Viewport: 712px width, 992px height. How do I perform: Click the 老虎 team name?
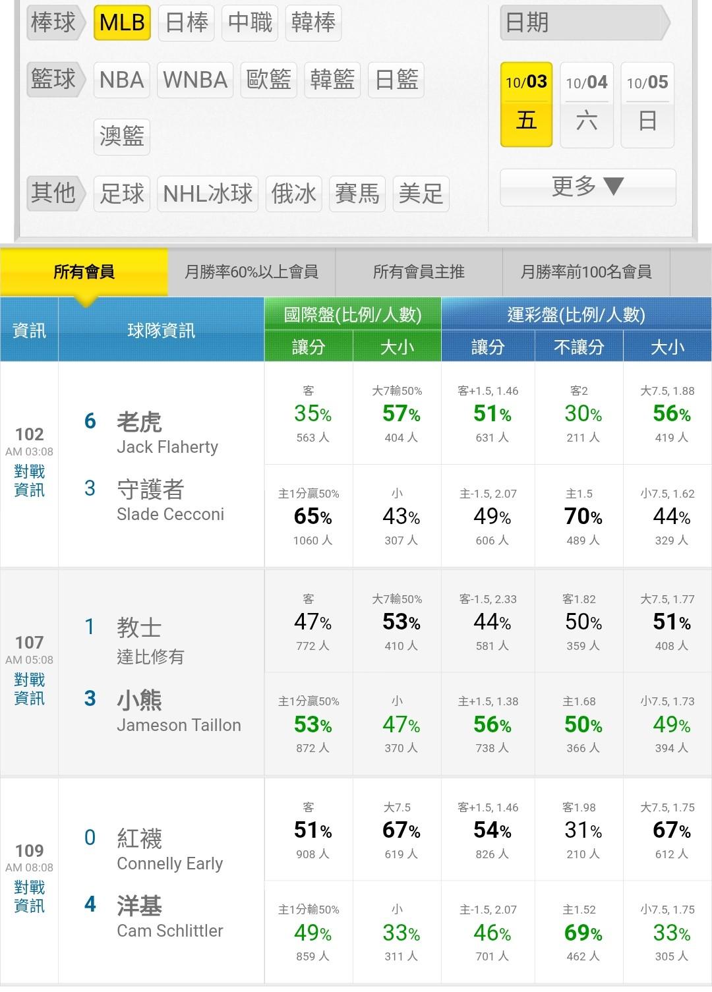click(x=139, y=422)
